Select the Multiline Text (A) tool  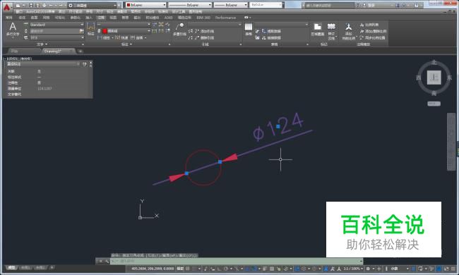(13, 29)
